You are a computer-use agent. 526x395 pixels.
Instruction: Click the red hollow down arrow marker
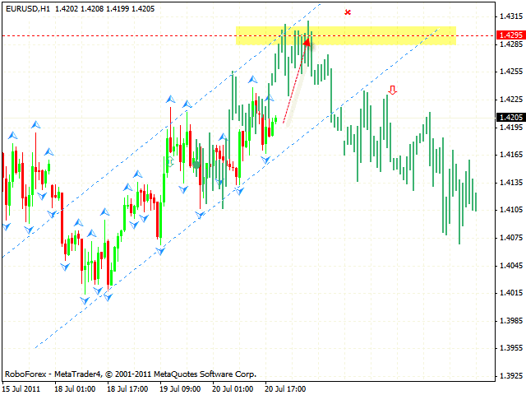[393, 90]
